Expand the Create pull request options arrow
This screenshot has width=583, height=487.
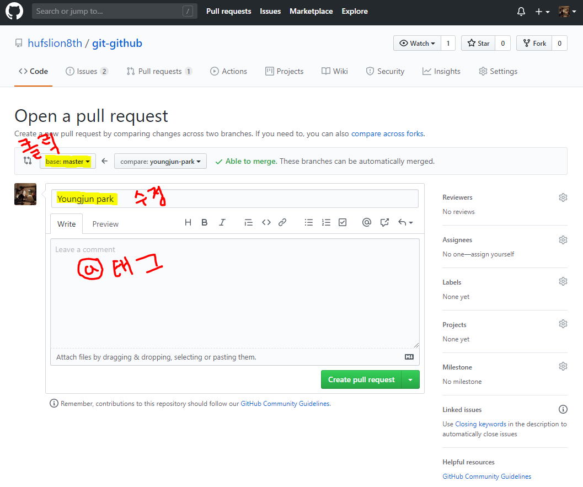410,379
